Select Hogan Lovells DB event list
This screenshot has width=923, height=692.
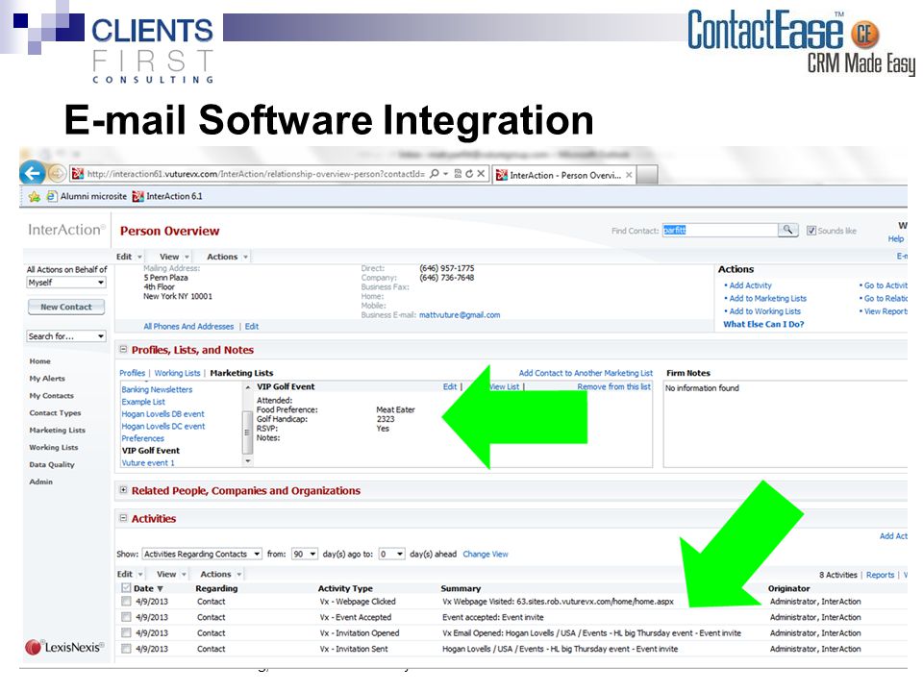point(163,413)
